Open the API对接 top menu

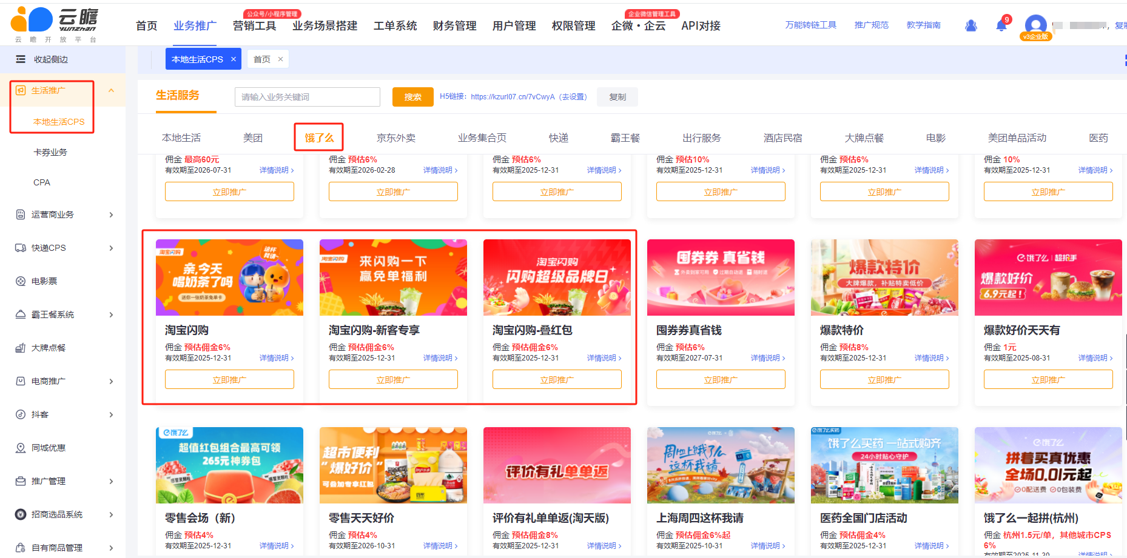pos(701,25)
